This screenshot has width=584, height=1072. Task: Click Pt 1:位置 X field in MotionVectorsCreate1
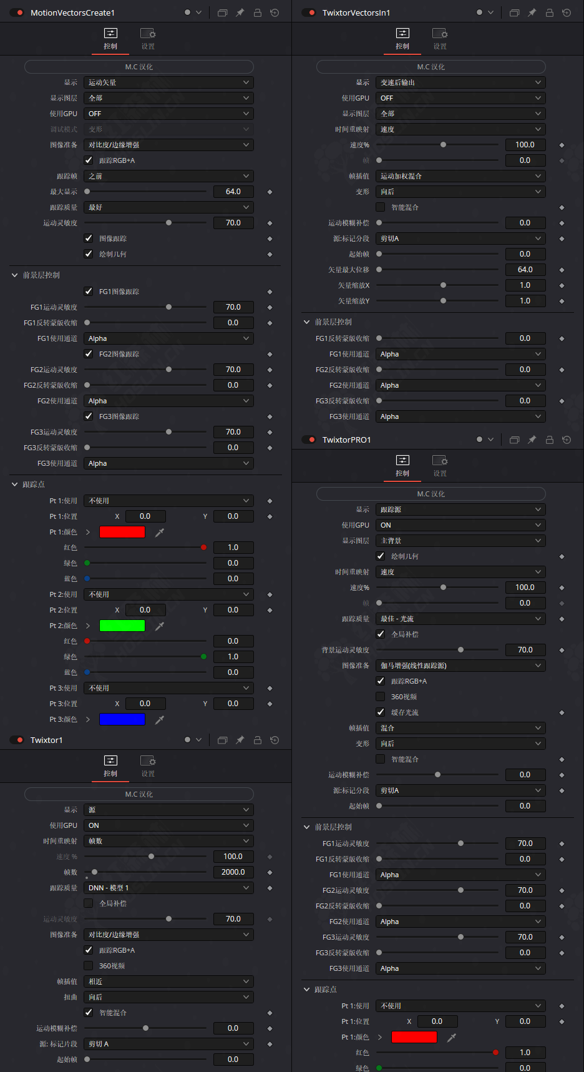[145, 516]
